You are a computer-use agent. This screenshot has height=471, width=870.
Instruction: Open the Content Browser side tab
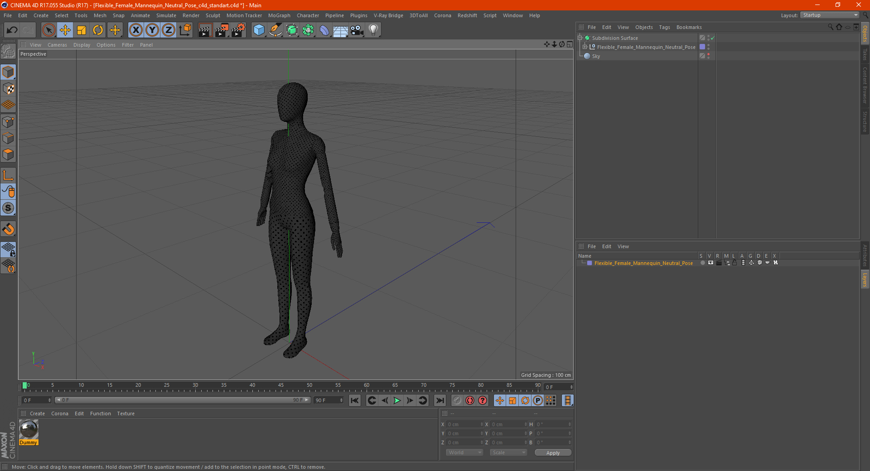click(865, 85)
